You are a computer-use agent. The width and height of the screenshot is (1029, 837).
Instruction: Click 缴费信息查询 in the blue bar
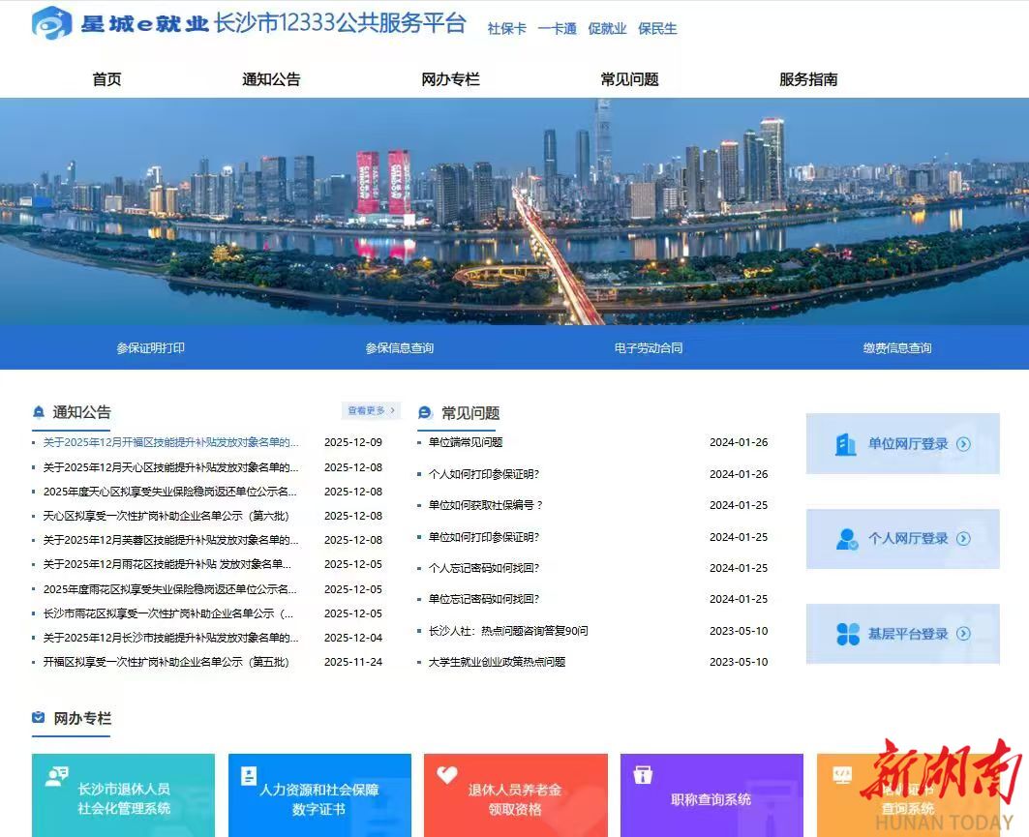pyautogui.click(x=897, y=348)
